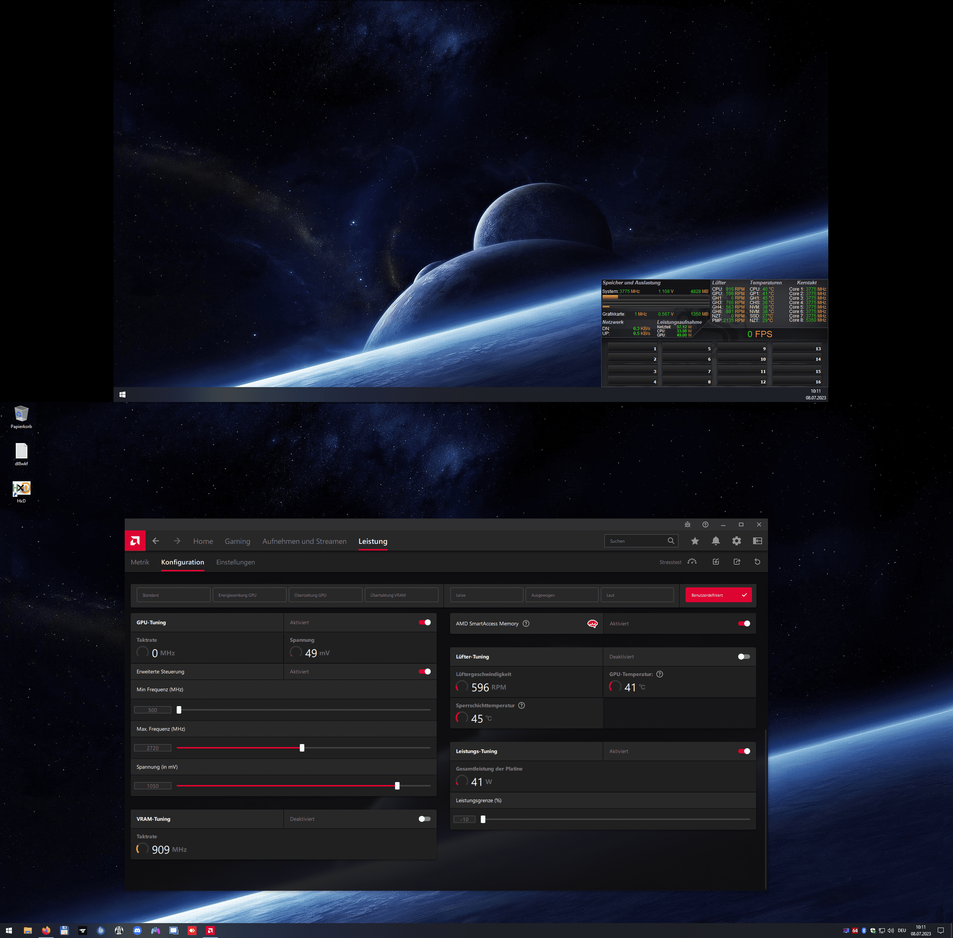The width and height of the screenshot is (953, 938).
Task: Open the help question mark in the title bar
Action: (x=705, y=525)
